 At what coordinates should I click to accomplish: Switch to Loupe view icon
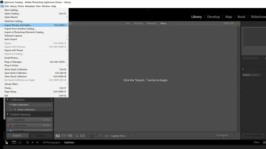[x=64, y=136]
